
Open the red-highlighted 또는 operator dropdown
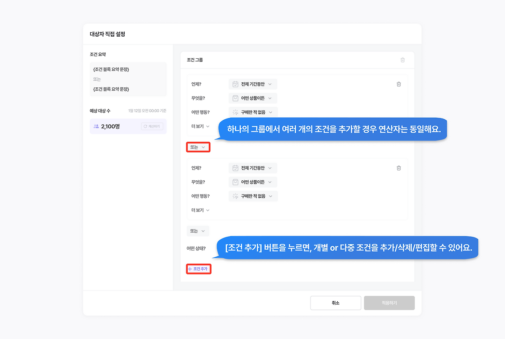[198, 147]
